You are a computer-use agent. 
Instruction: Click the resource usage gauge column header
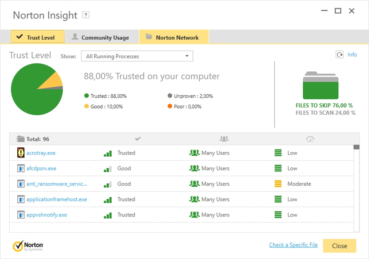(x=310, y=139)
